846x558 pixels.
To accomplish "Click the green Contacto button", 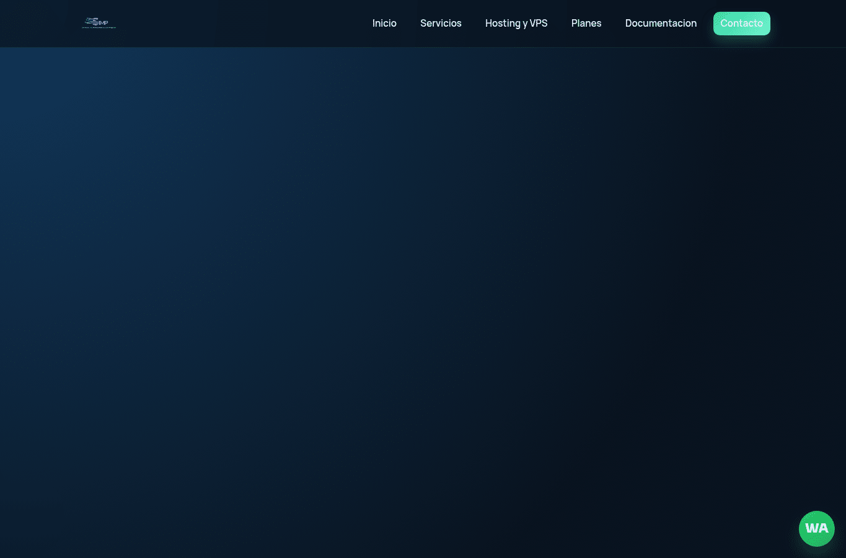I will (x=742, y=24).
